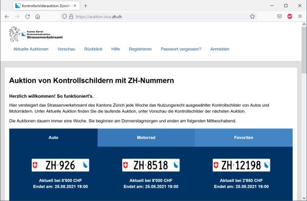Maximize the Firefox window
Viewport: 307px width, 201px height.
286,6
